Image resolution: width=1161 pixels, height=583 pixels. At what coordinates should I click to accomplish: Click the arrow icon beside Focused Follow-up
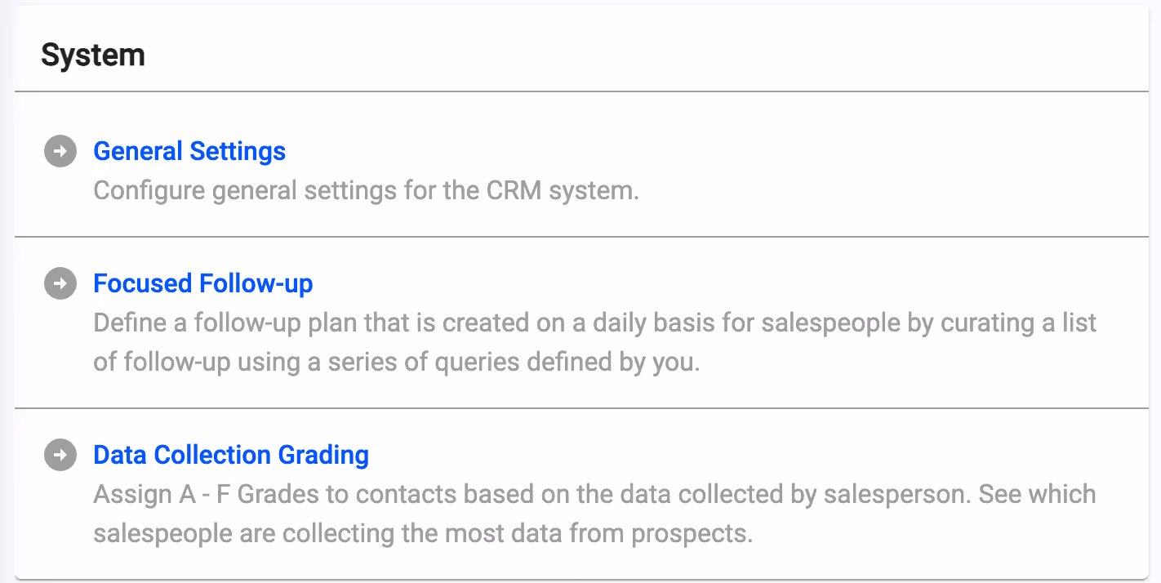pyautogui.click(x=60, y=283)
